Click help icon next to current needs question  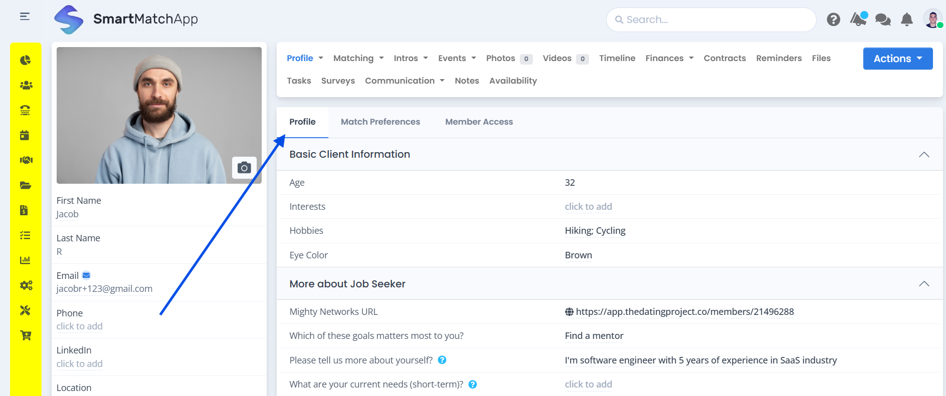(473, 384)
